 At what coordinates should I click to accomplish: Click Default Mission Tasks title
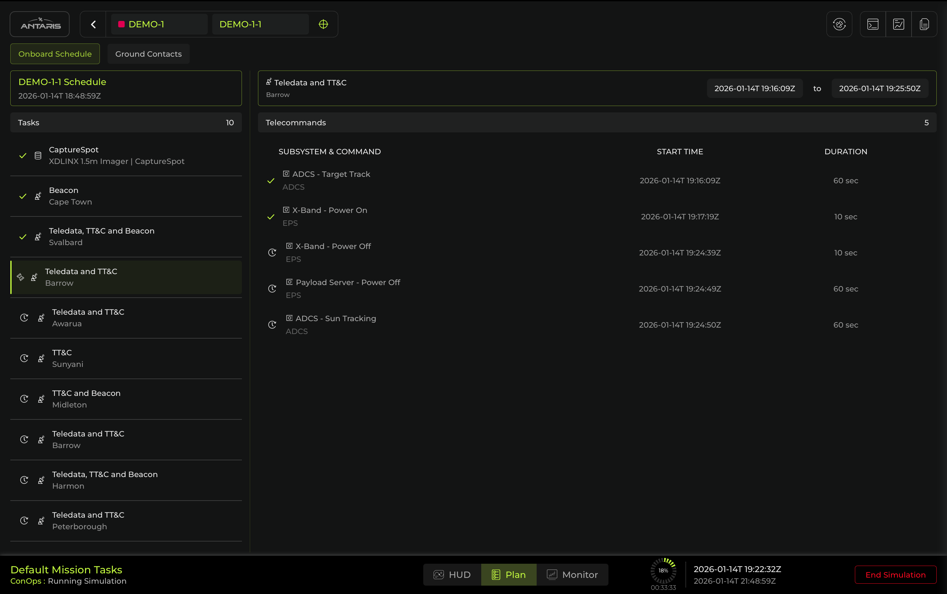[66, 570]
